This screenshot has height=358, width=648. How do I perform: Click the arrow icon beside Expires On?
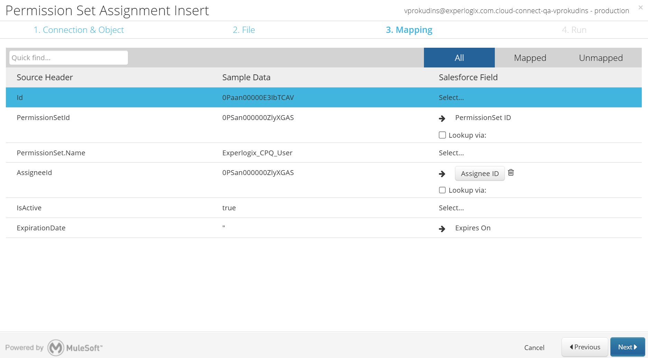[442, 229]
